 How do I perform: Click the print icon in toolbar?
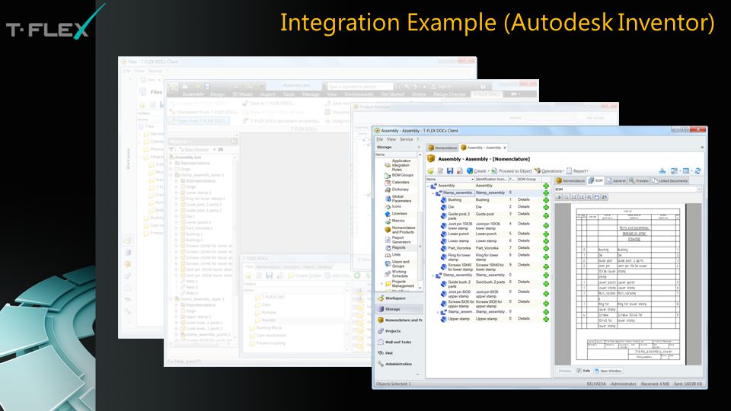click(x=662, y=171)
